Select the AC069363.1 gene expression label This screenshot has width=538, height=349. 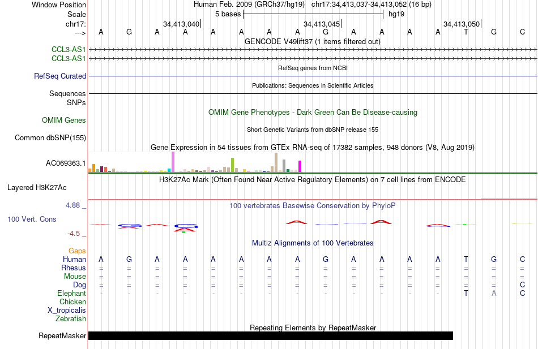pyautogui.click(x=66, y=163)
